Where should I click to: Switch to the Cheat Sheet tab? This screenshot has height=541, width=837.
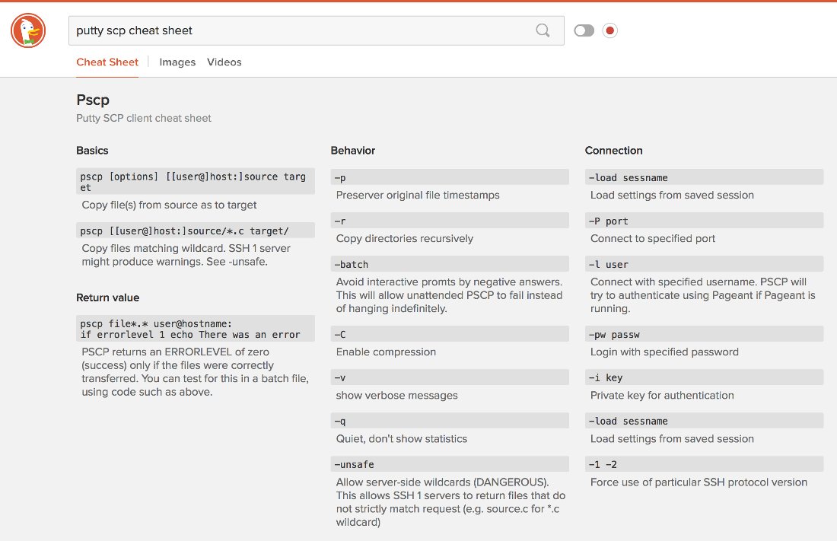107,62
